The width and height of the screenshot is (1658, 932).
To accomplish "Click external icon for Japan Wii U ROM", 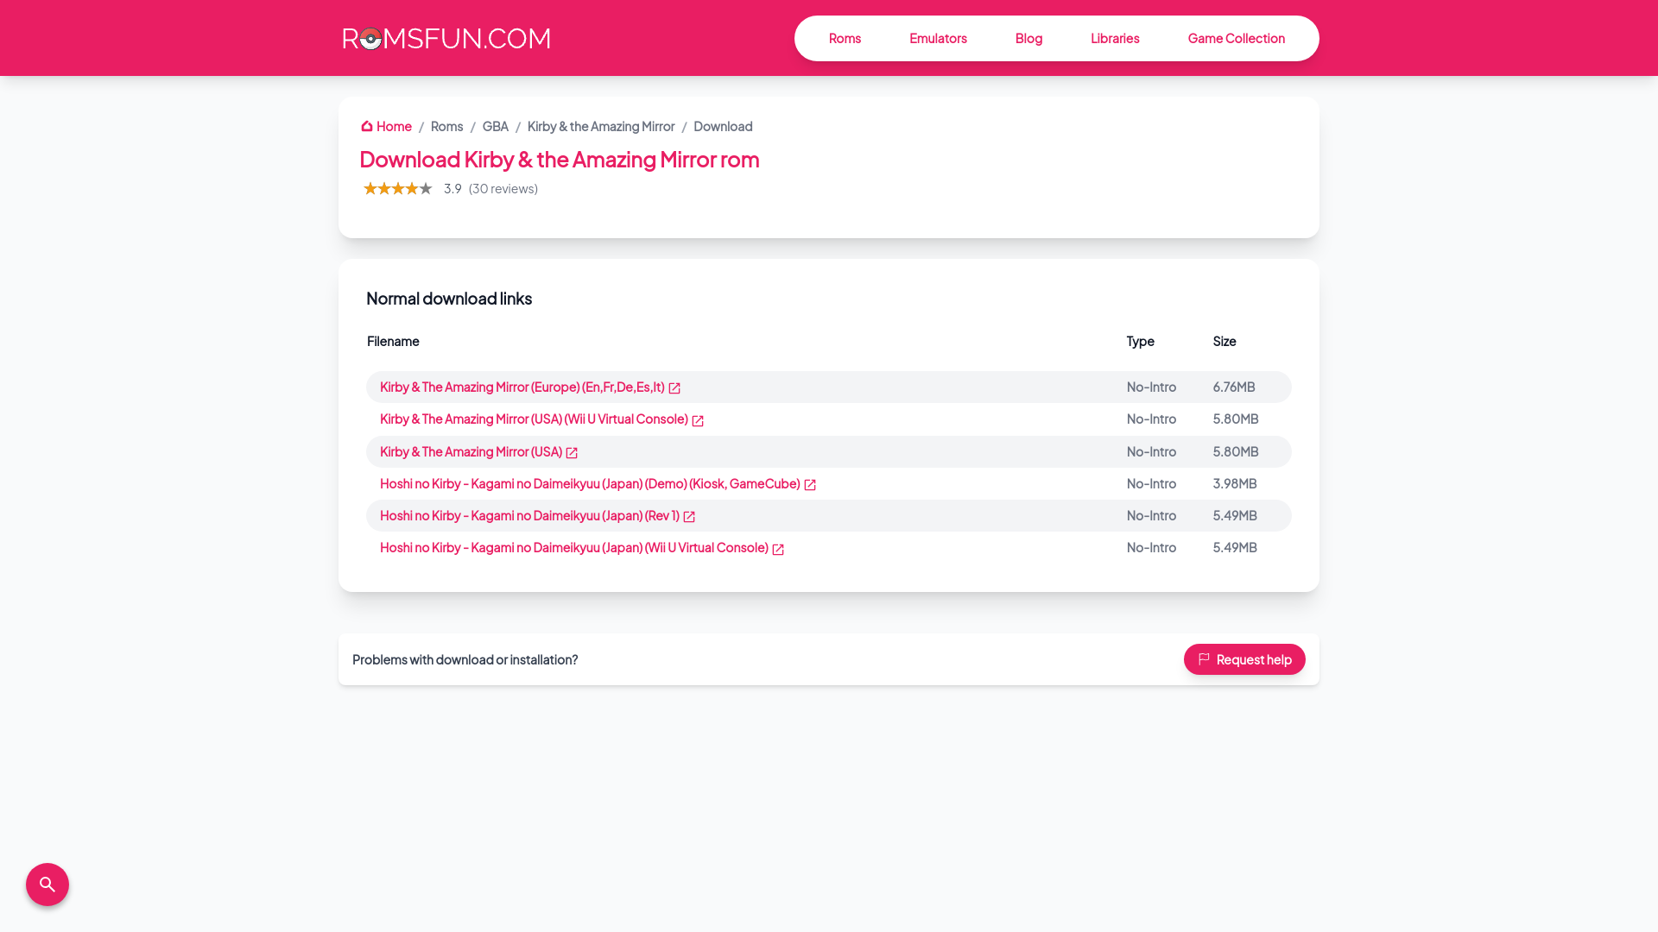I will pos(778,549).
